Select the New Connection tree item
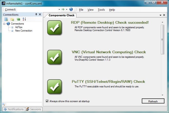Image resolution: width=169 pixels, height=113 pixels. click(24, 31)
